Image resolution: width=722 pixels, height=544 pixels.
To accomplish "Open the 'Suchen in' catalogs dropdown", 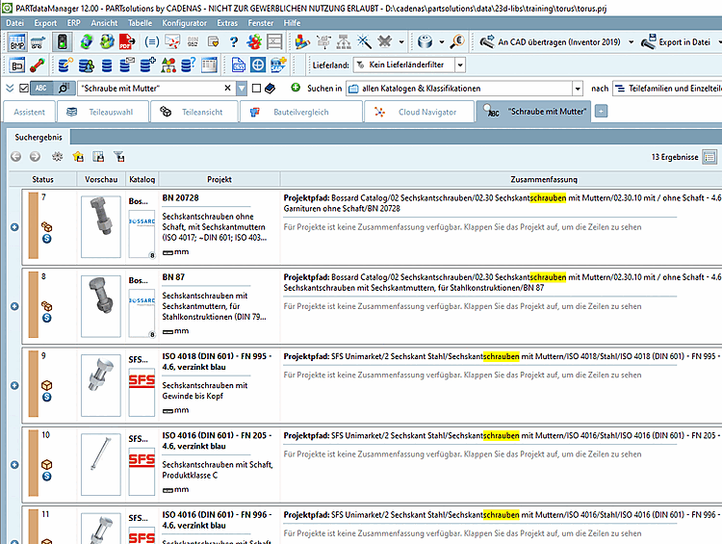I will [578, 89].
